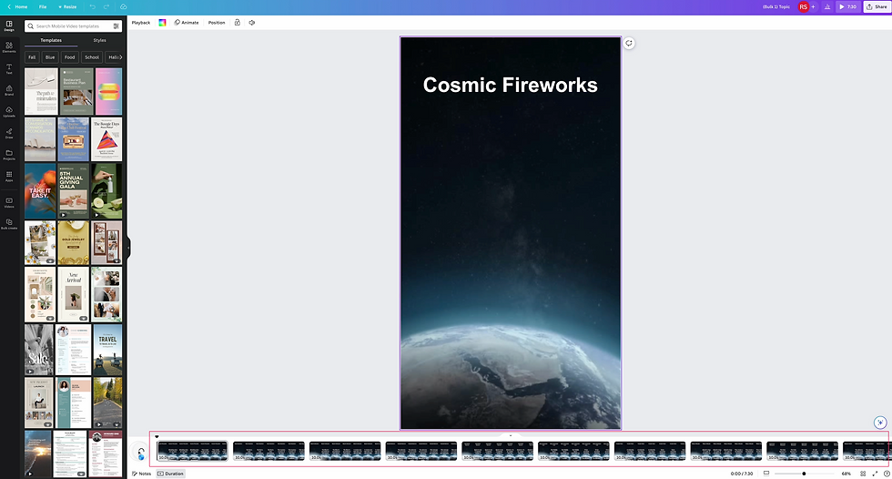Choose the Restaurant Business Plan template
This screenshot has height=479, width=892.
tap(76, 92)
